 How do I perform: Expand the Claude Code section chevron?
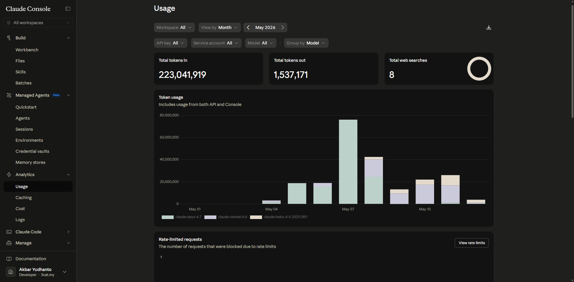point(68,232)
